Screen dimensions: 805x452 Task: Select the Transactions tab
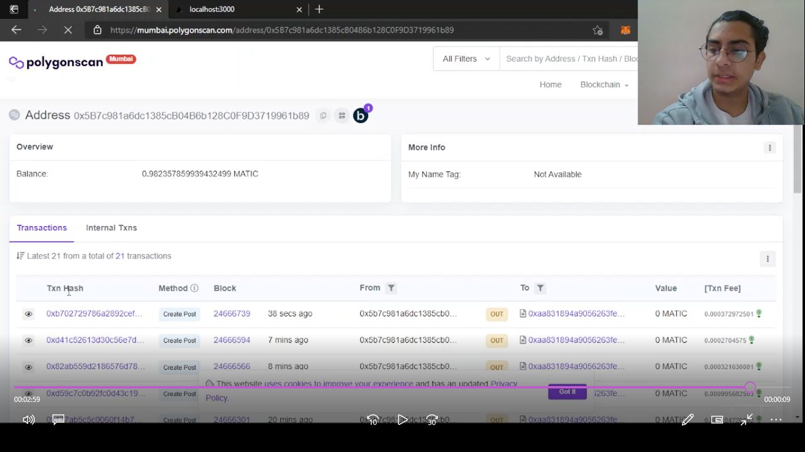[x=42, y=228]
